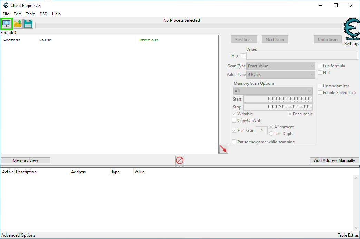
Task: Clear address list with red no-entry icon
Action: point(179,160)
